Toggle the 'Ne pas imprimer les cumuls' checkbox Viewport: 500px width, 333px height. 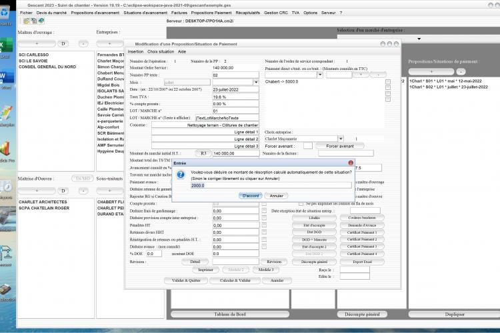pos(301,203)
